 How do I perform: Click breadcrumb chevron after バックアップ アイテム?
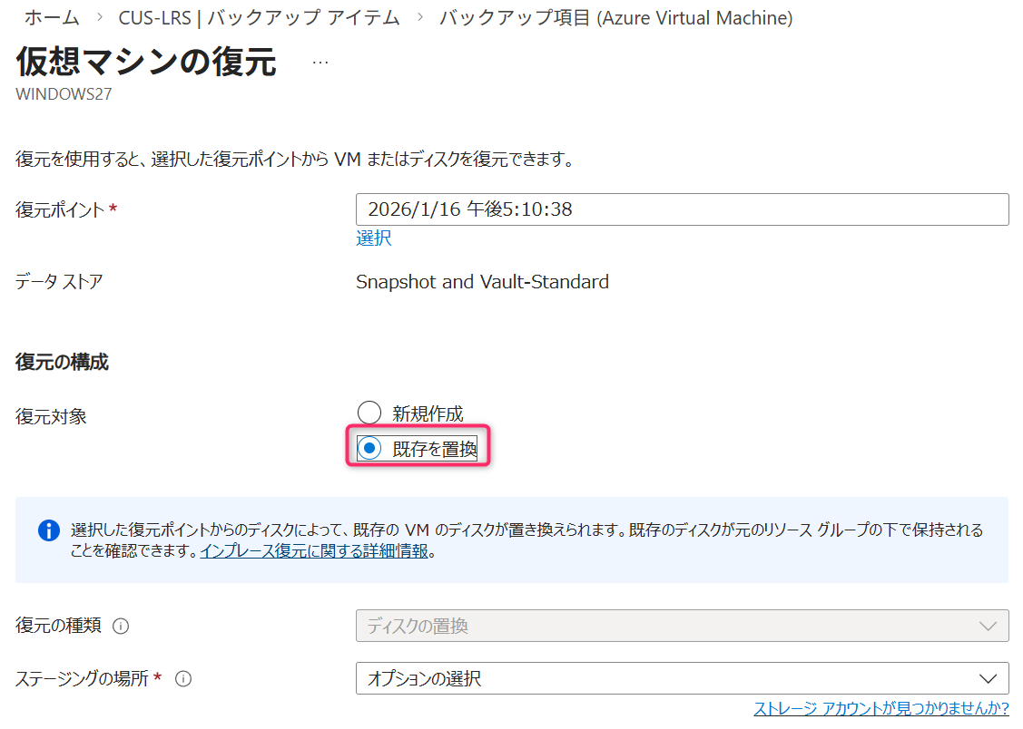pos(419,18)
